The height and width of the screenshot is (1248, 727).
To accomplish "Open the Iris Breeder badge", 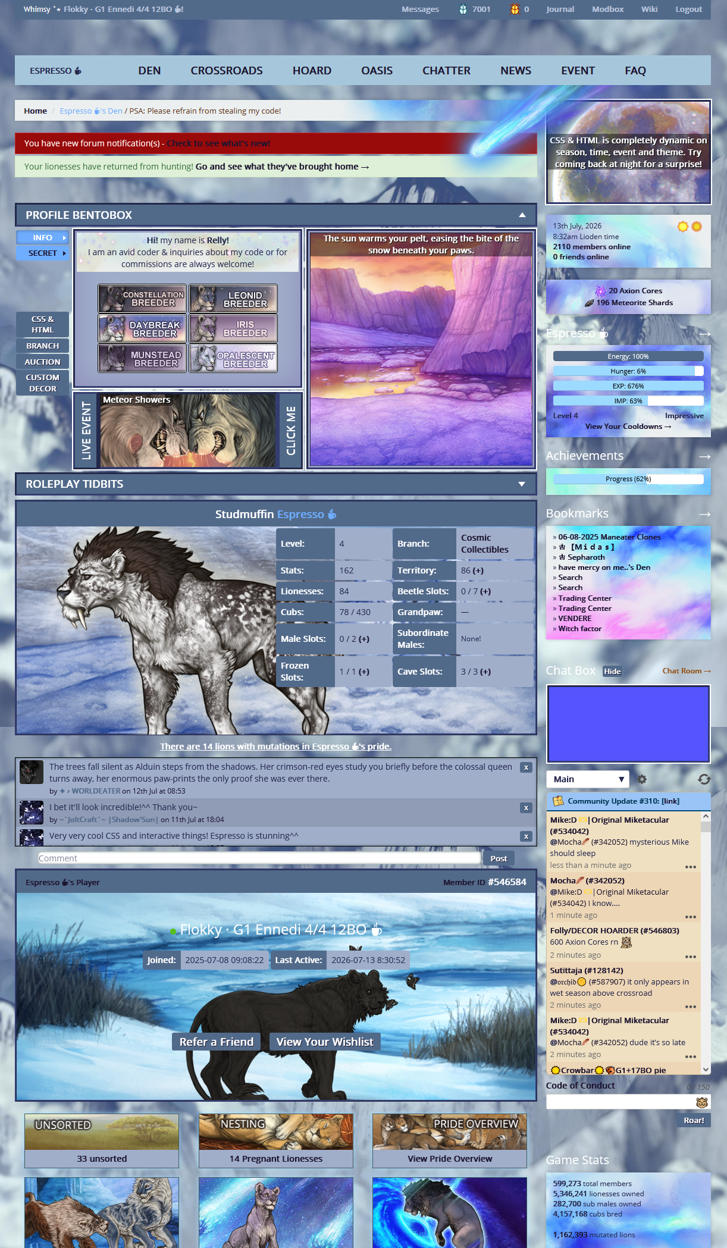I will [233, 328].
